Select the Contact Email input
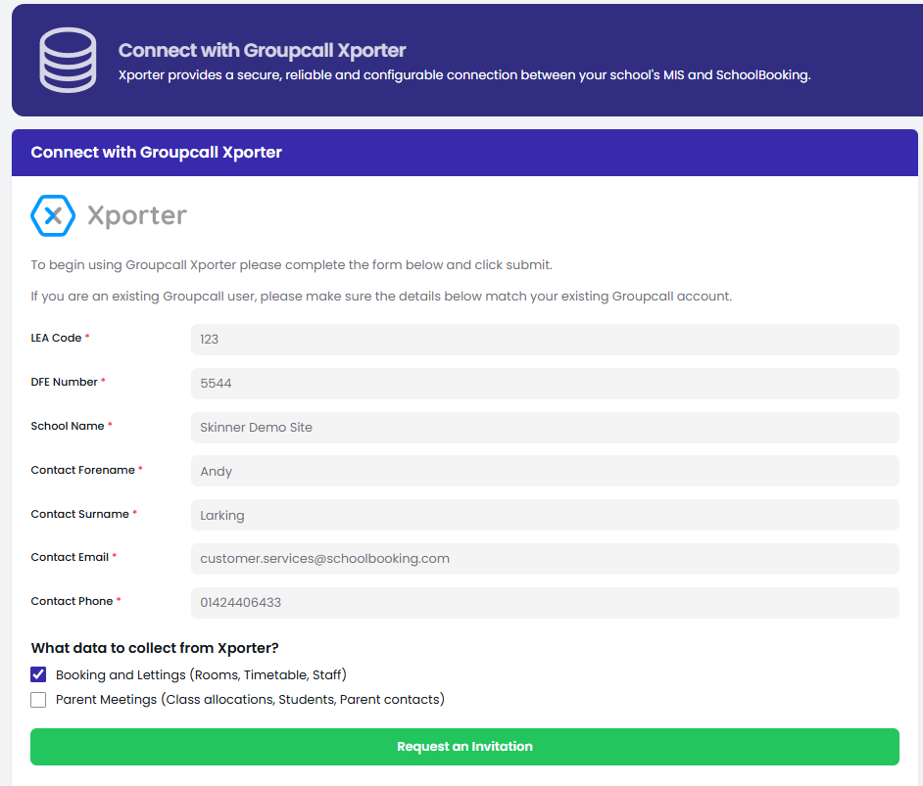 [545, 559]
